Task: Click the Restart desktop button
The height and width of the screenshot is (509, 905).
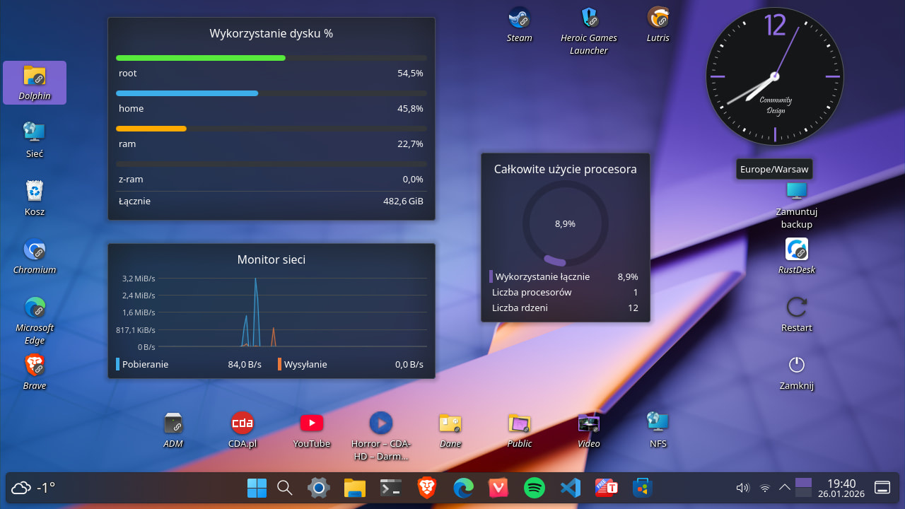Action: (797, 308)
